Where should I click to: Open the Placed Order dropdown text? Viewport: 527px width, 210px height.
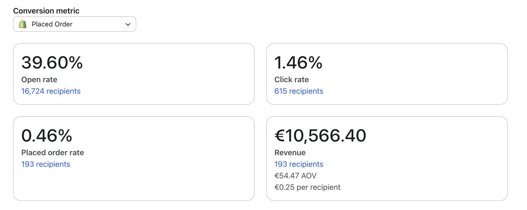click(52, 25)
